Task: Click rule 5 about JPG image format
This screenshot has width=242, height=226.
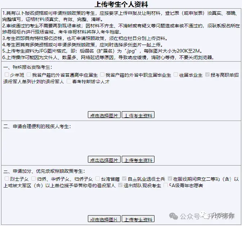Action: (102, 51)
